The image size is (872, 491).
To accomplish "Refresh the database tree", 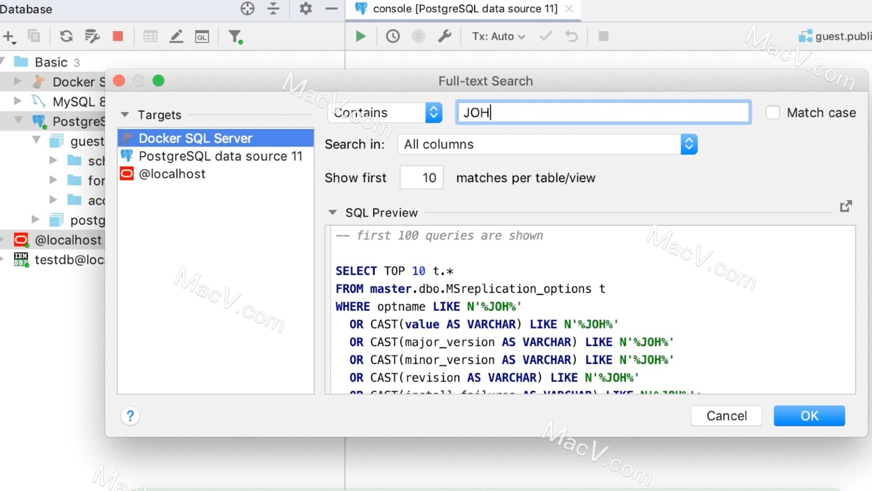I will pos(66,36).
